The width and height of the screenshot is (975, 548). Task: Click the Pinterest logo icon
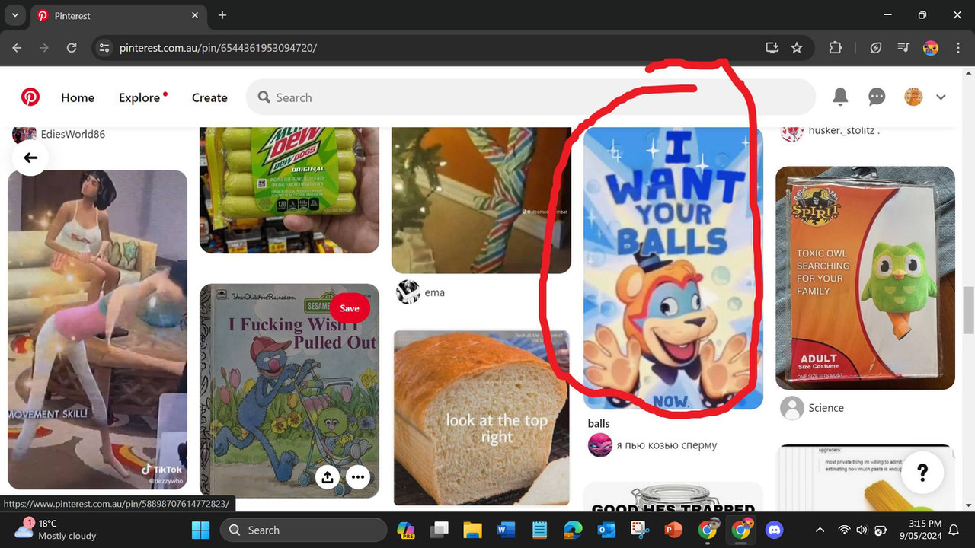(30, 97)
